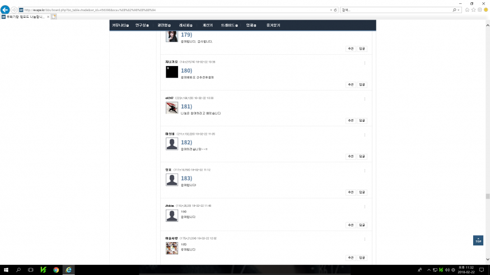
Task: Expand the 커뮤니티 menu in the navigation bar
Action: (x=120, y=25)
